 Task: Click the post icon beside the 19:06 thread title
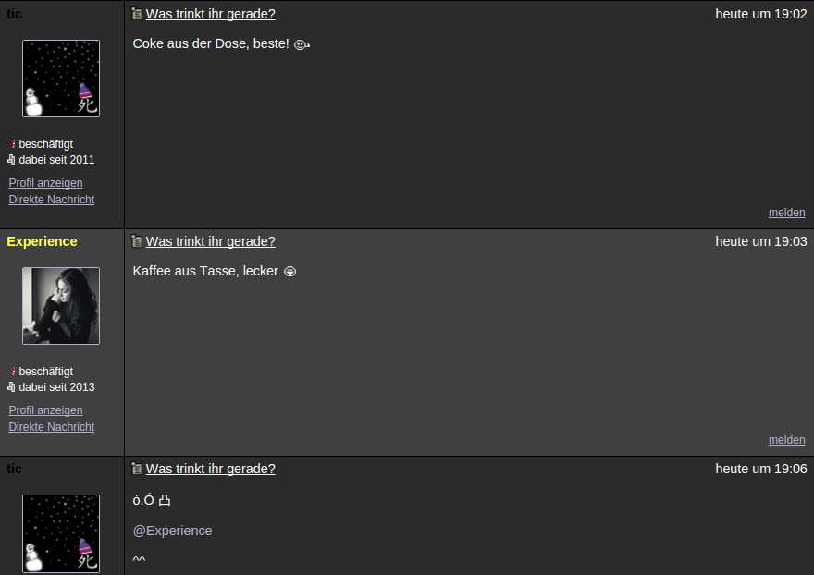click(137, 469)
